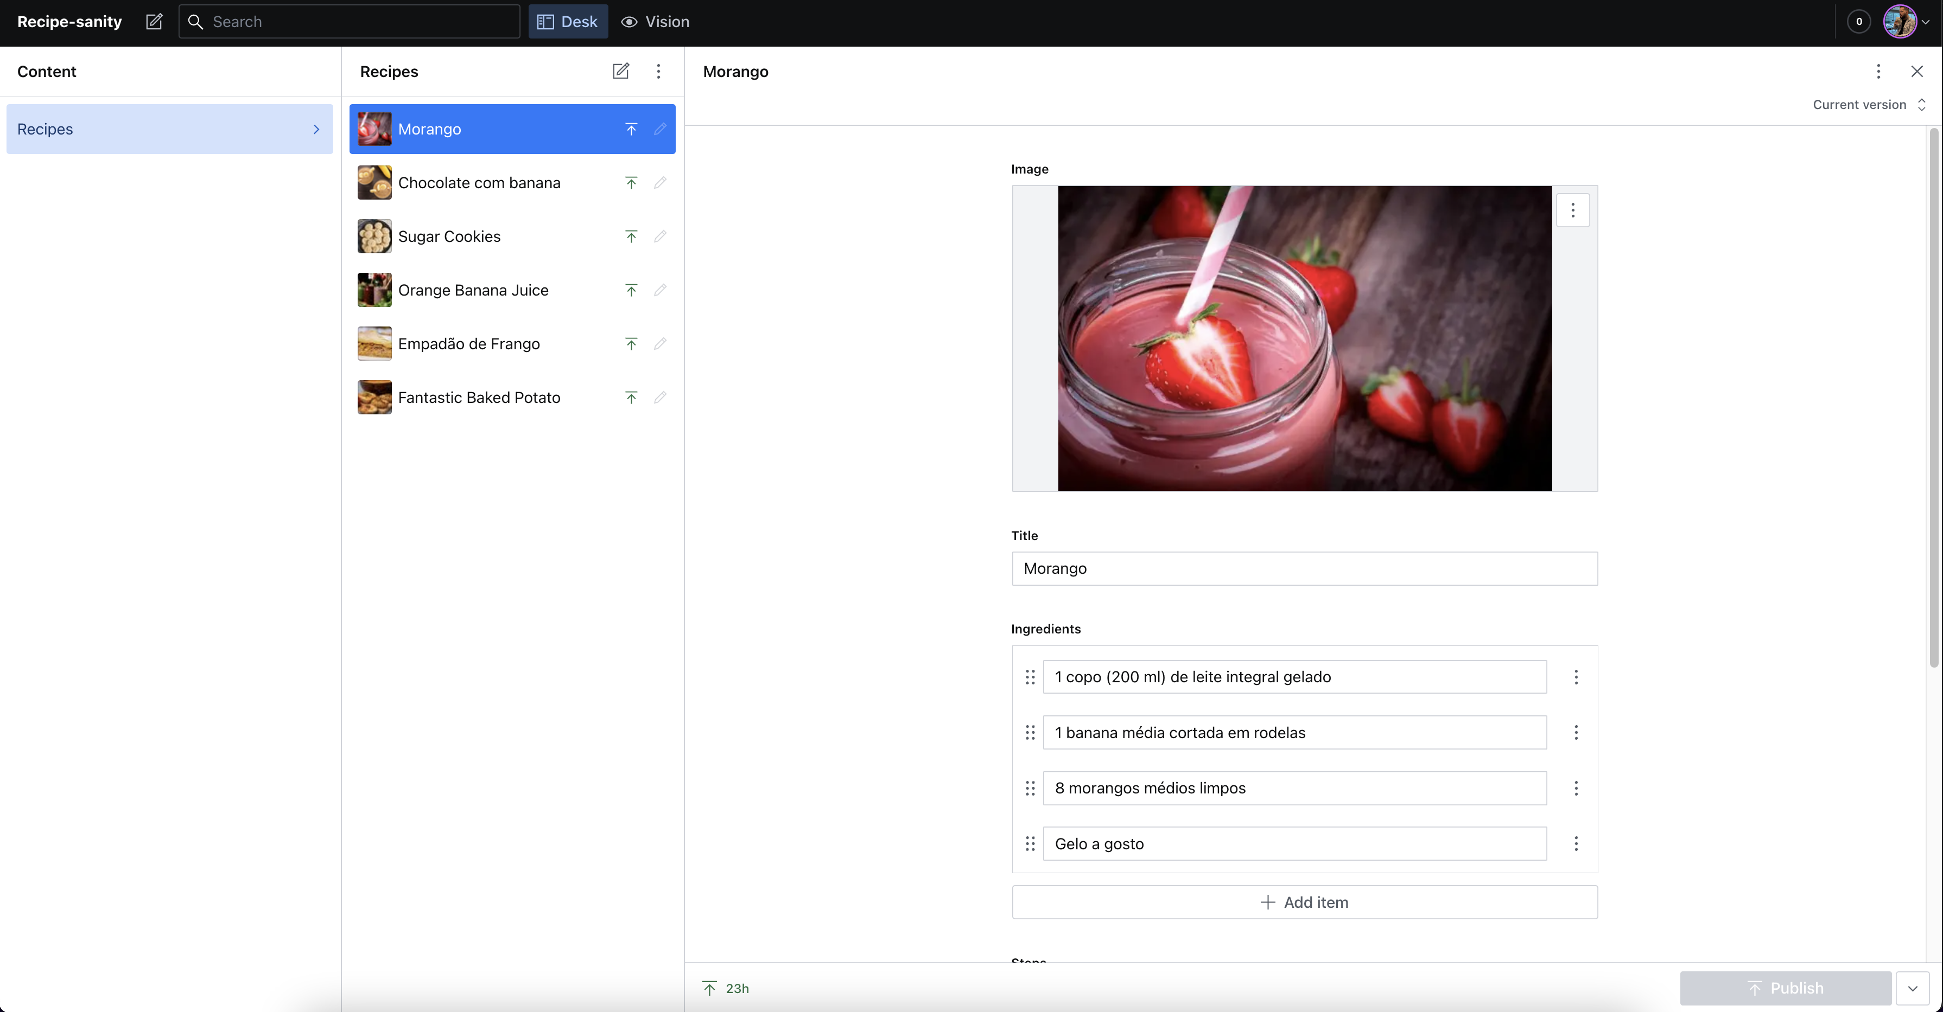Click the strawberry smoothie image preview
This screenshot has height=1012, width=1943.
tap(1304, 338)
